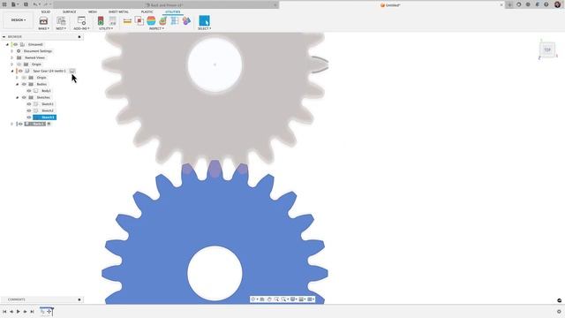Jump to timeline beginning
This screenshot has width=565, height=318.
click(4, 312)
